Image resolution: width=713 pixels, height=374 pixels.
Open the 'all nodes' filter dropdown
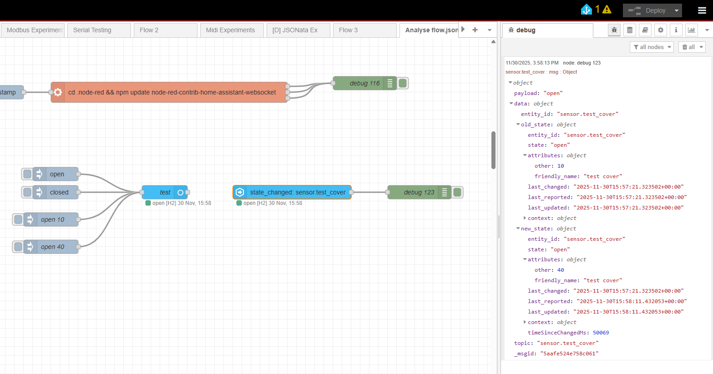click(652, 47)
